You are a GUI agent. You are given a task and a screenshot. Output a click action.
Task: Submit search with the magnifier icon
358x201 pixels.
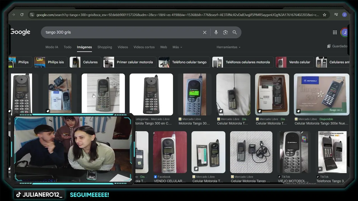click(235, 32)
